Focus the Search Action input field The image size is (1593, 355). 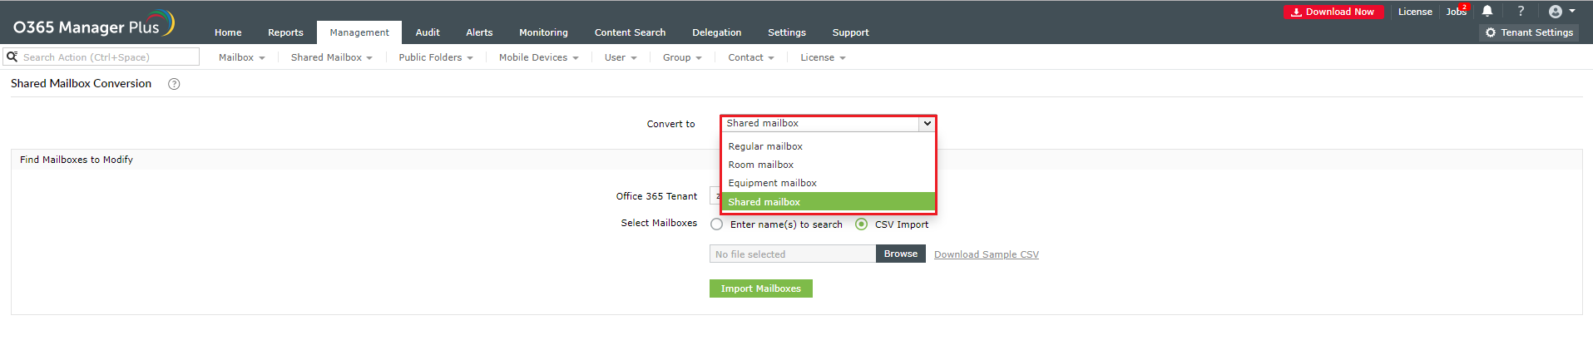(x=108, y=57)
